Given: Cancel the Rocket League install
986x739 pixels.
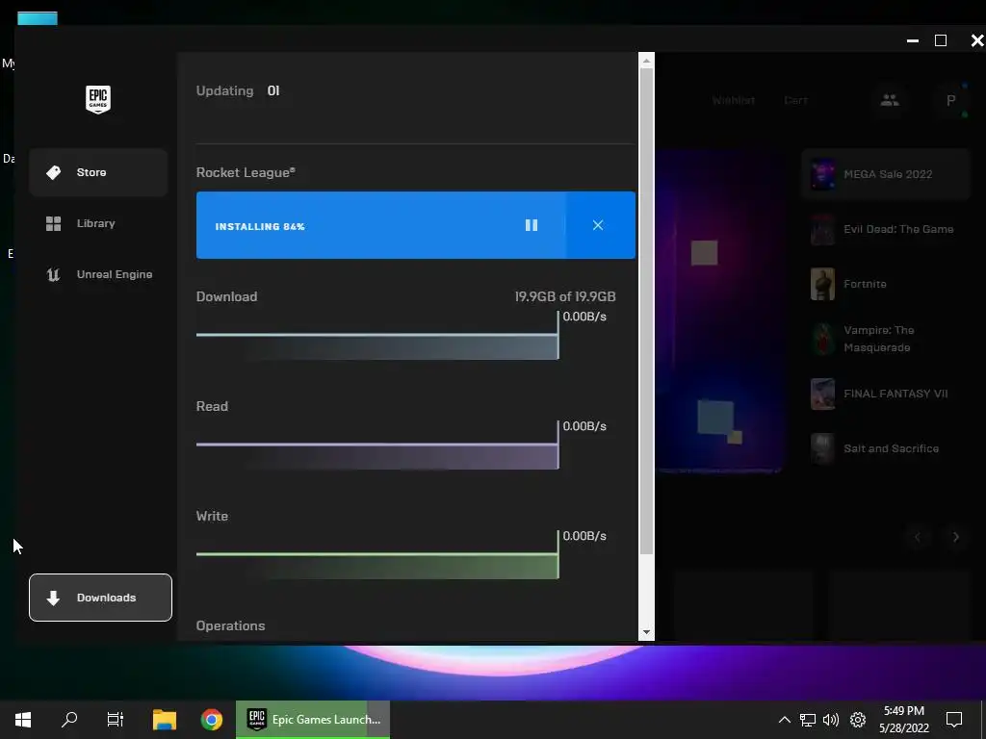Looking at the screenshot, I should pyautogui.click(x=598, y=225).
